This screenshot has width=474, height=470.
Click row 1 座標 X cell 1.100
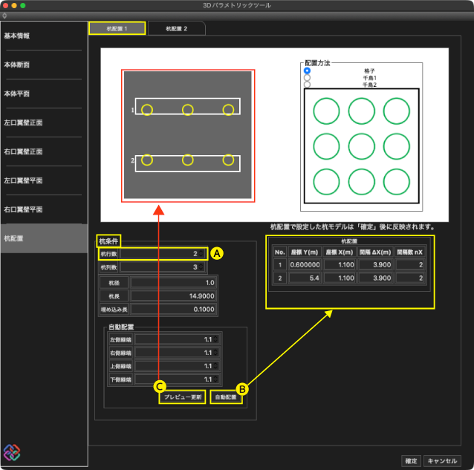click(340, 265)
